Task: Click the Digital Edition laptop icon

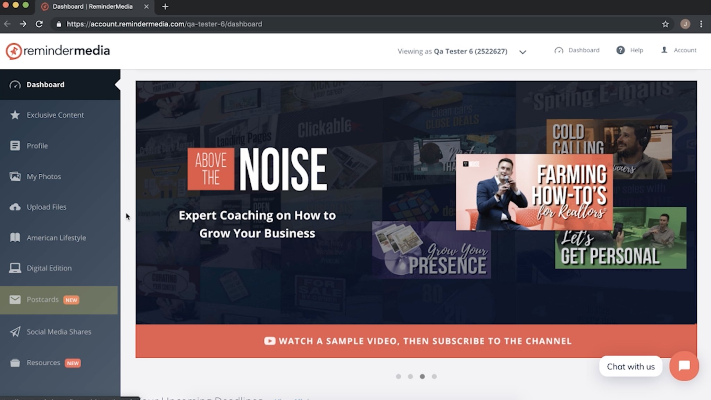Action: (15, 268)
